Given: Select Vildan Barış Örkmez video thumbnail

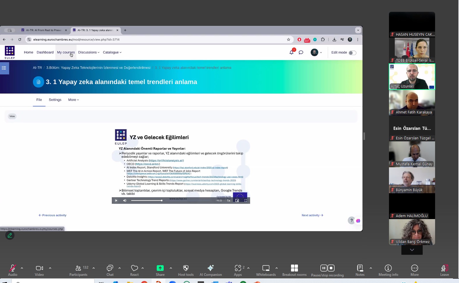Looking at the screenshot, I should click(412, 232).
